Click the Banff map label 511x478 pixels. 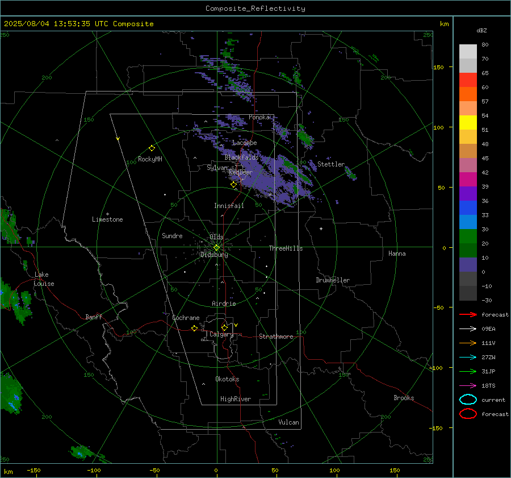(94, 317)
